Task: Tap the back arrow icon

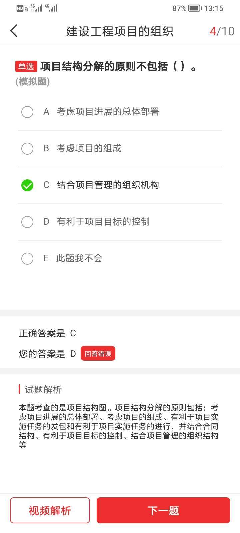Action: coord(14,31)
